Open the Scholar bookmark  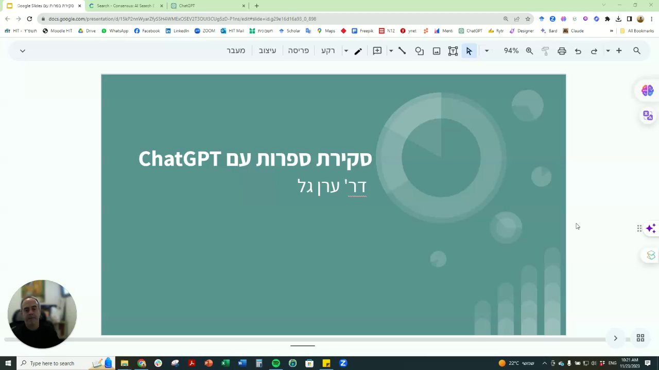click(x=289, y=31)
